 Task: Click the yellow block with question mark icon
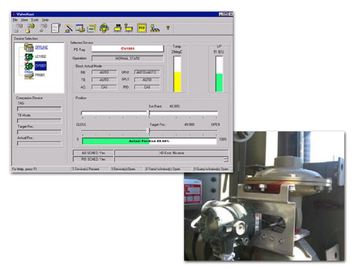pos(128,28)
